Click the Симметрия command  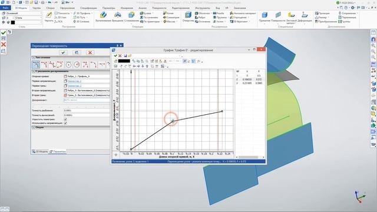171,17
